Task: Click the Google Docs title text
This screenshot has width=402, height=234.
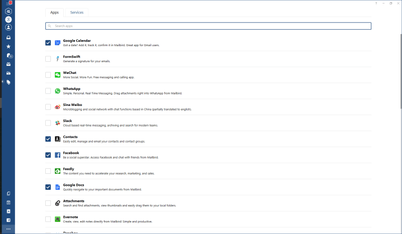Action: [x=73, y=185]
